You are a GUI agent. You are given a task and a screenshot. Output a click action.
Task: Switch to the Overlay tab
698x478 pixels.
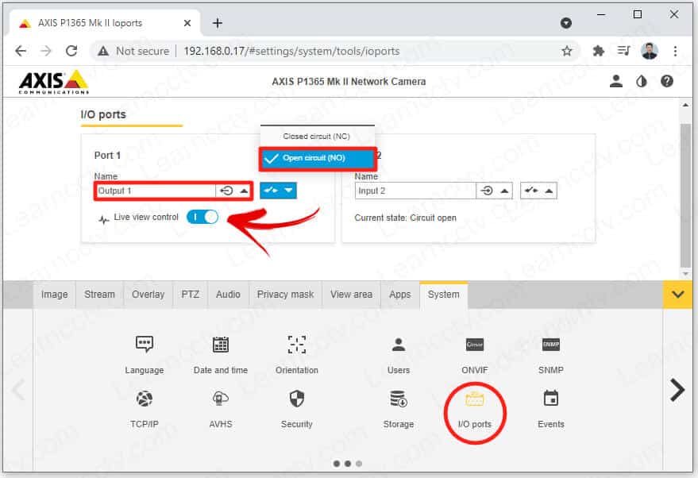pyautogui.click(x=148, y=294)
